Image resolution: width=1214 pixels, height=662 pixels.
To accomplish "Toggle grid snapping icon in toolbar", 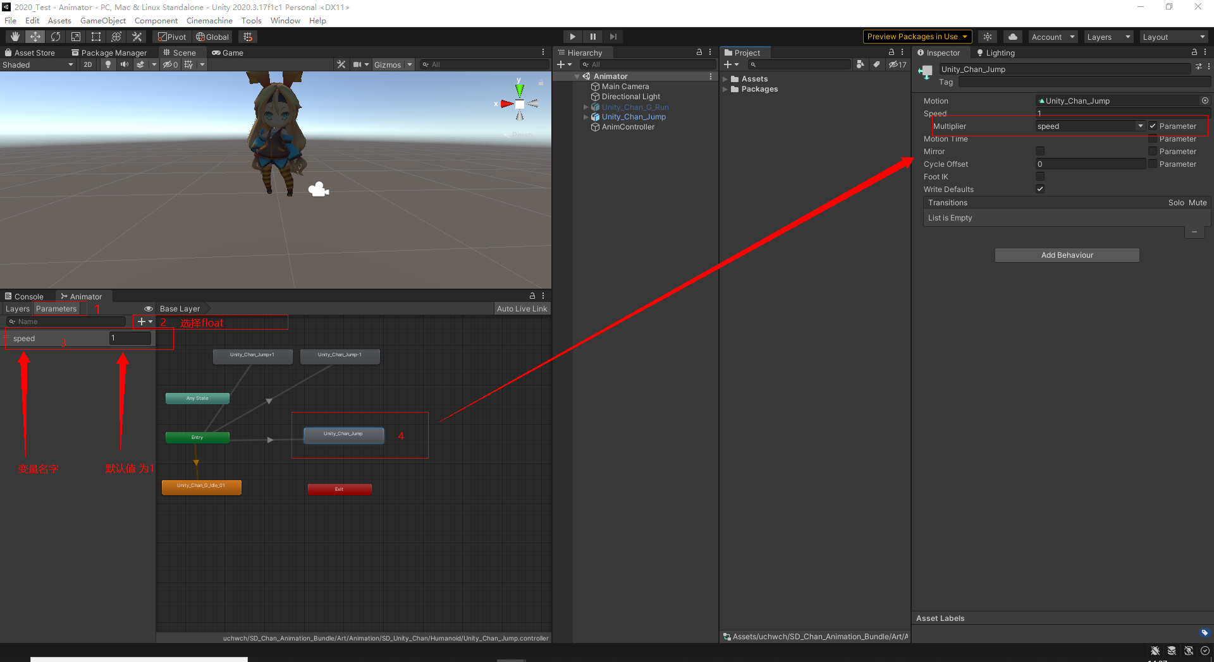I will [248, 37].
